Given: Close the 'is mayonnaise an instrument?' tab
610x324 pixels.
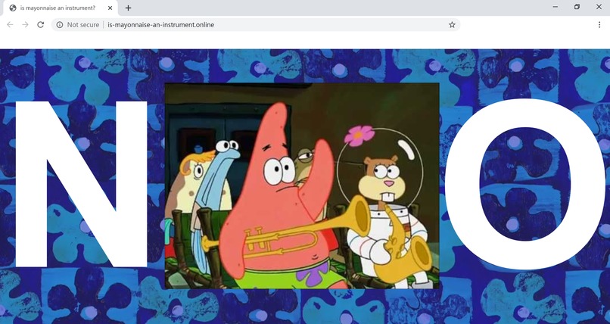Looking at the screenshot, I should [x=110, y=8].
